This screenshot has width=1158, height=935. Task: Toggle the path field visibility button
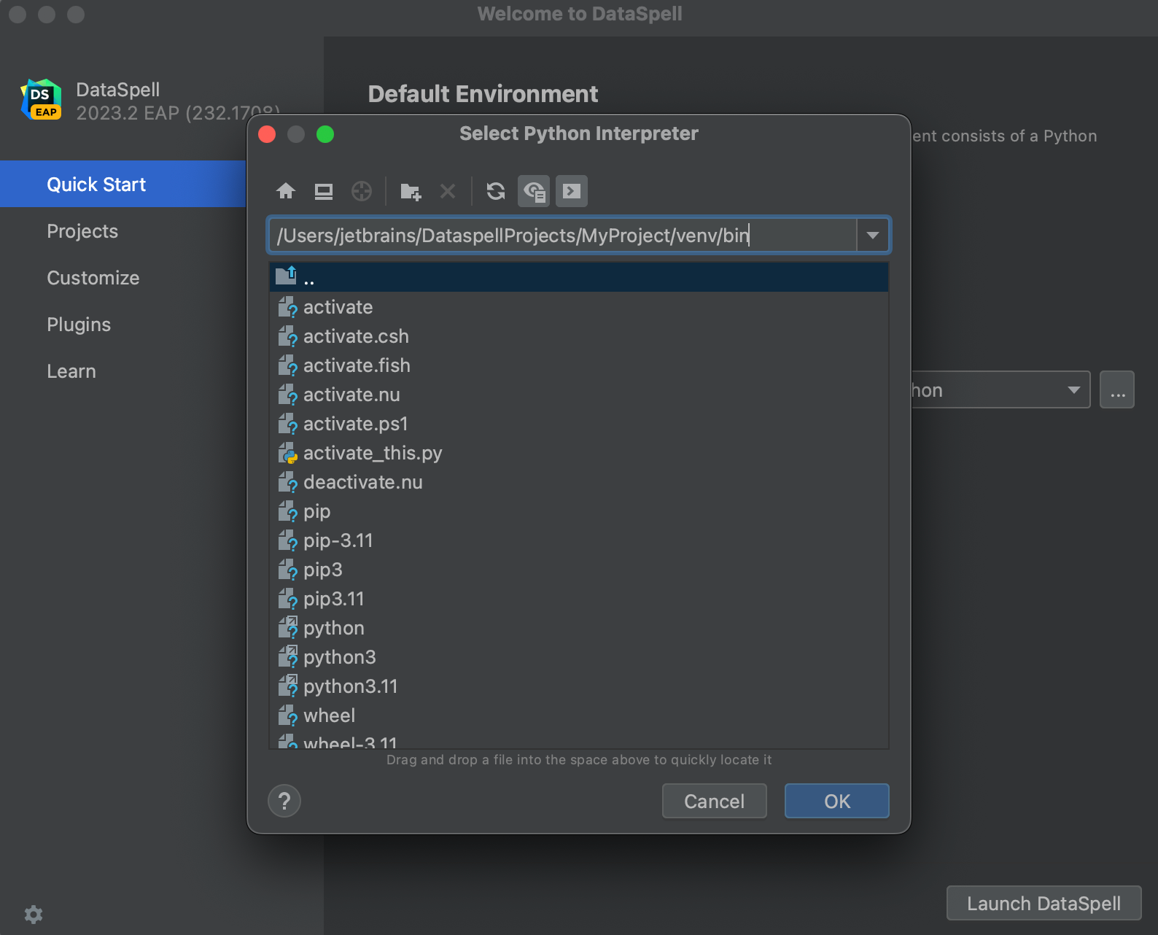[572, 191]
